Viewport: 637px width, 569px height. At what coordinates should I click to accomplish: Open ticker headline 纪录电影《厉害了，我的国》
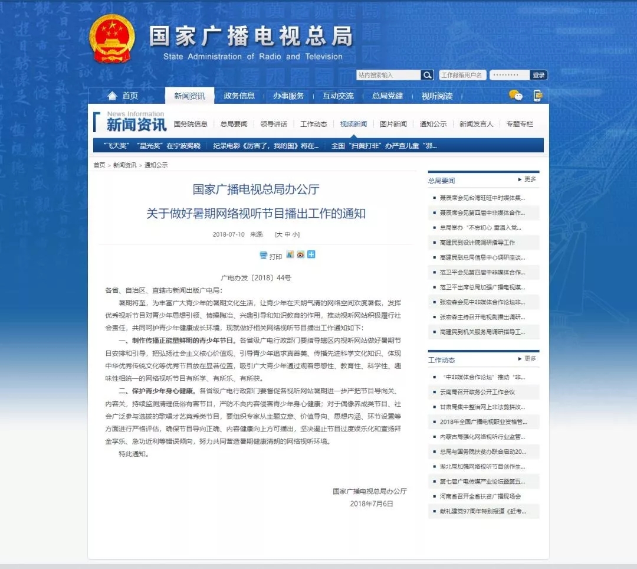[x=265, y=146]
